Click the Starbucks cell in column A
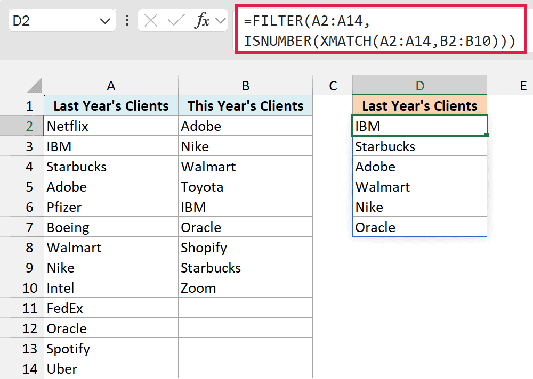Viewport: 533px width, 379px height. pyautogui.click(x=111, y=166)
